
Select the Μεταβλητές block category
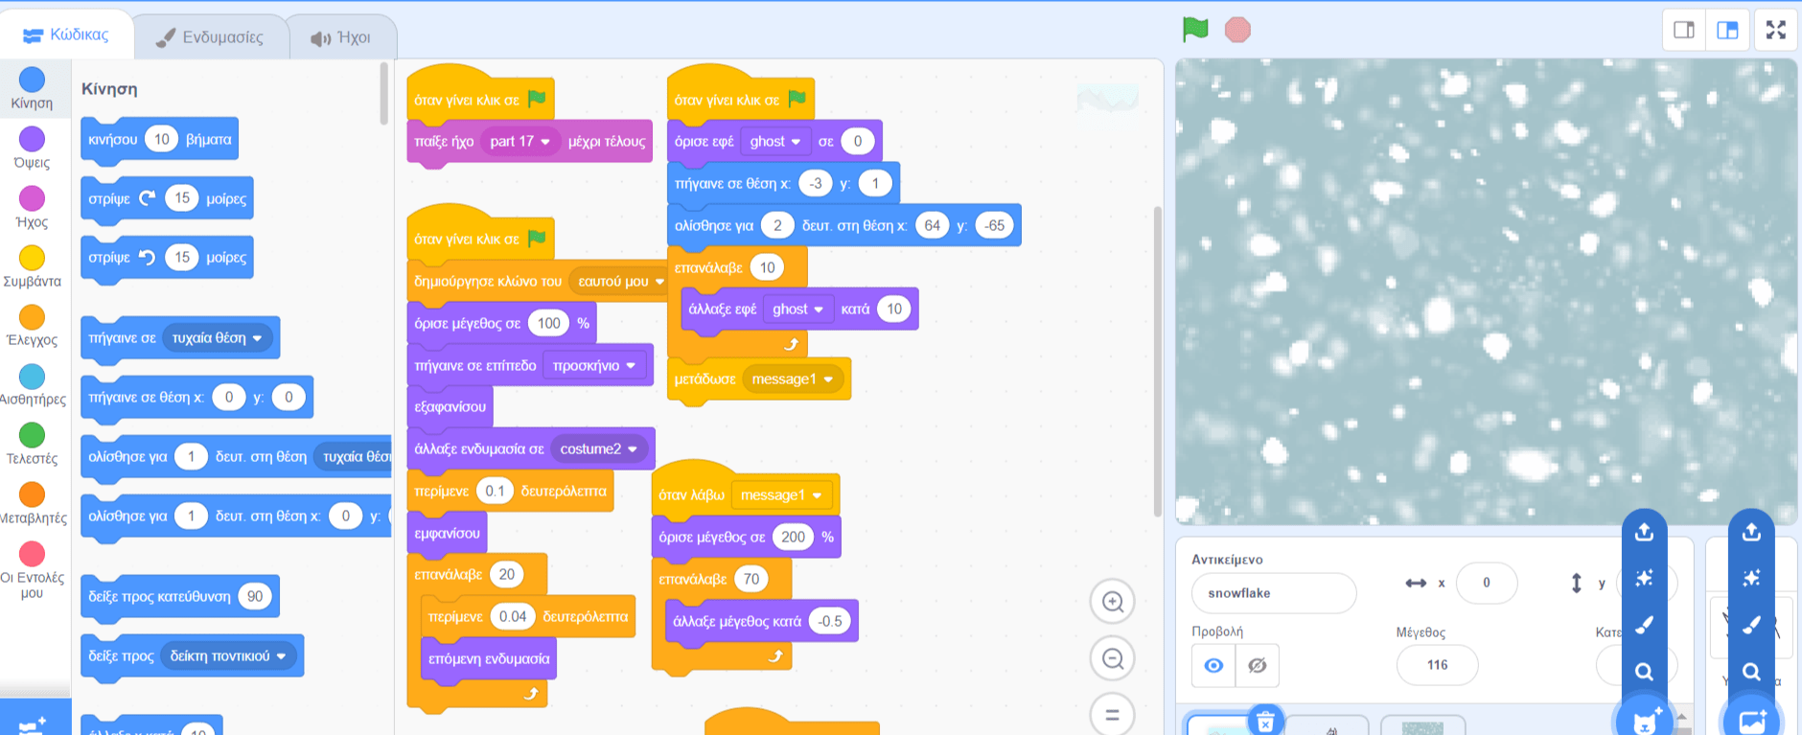click(x=32, y=504)
